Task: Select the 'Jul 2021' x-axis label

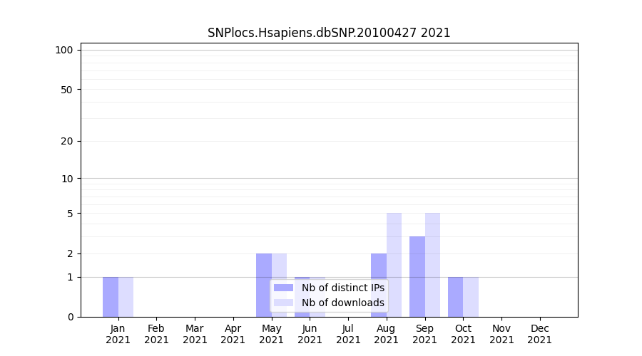Action: (x=348, y=334)
